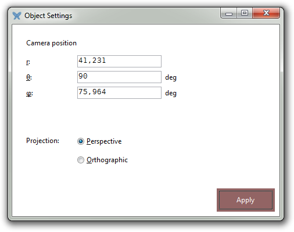Screen dimensions: 294x232
Task: Click the Projection: label
Action: click(x=42, y=141)
